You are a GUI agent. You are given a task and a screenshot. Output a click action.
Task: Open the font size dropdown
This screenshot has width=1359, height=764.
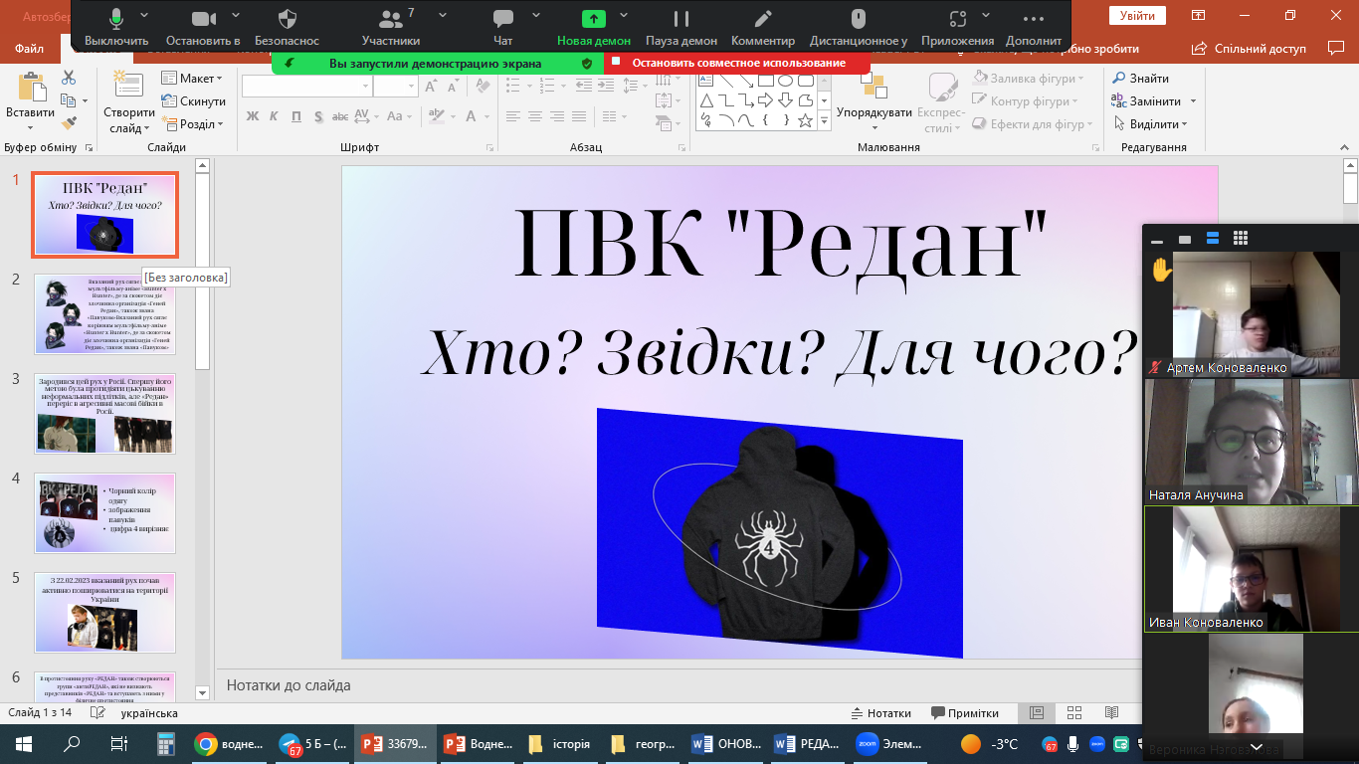[x=410, y=87]
